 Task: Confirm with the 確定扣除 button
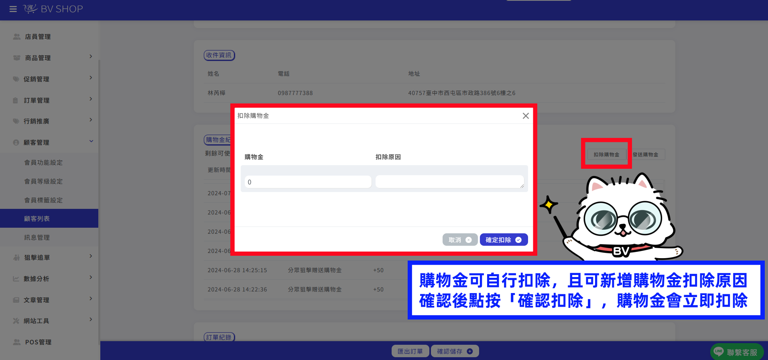pos(504,240)
